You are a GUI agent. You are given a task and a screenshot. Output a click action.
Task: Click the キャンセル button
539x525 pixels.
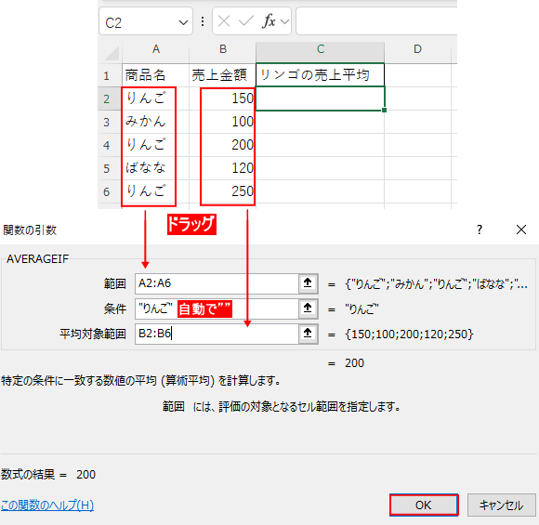[501, 505]
